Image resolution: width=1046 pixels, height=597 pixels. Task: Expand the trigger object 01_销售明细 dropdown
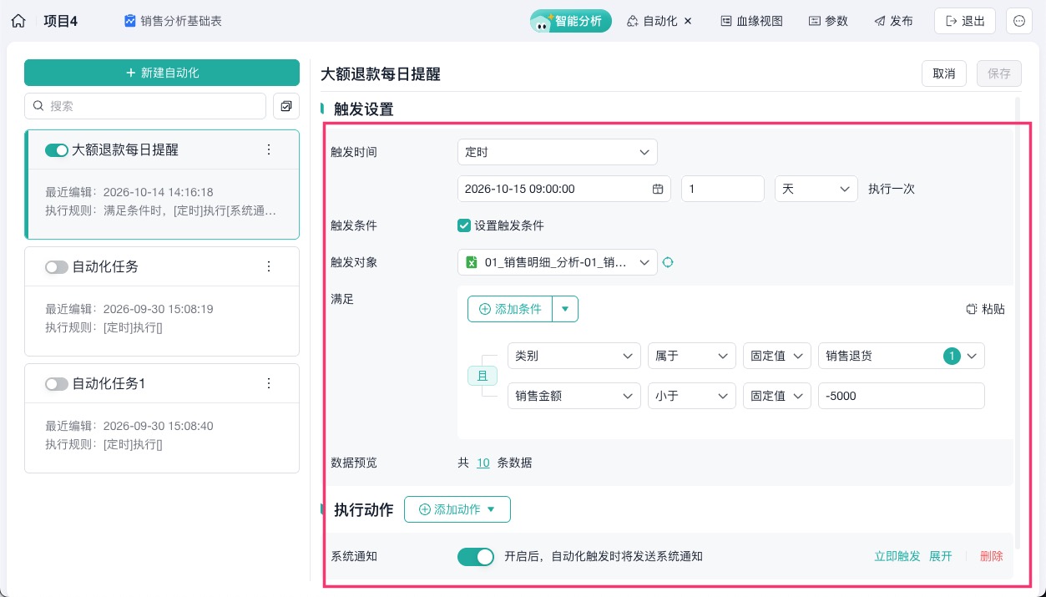pyautogui.click(x=558, y=262)
